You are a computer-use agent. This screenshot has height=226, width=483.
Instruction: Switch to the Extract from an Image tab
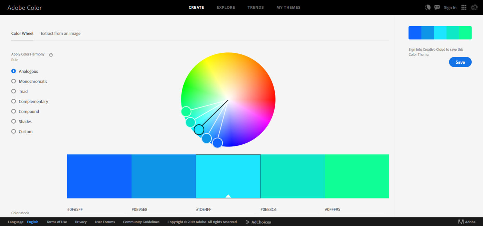pyautogui.click(x=60, y=33)
